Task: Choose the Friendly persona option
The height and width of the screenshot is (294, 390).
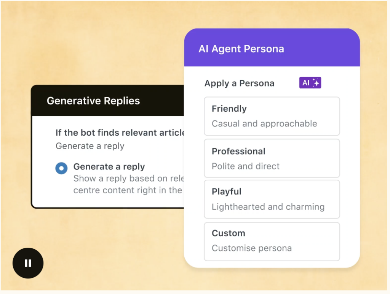Action: pos(272,116)
